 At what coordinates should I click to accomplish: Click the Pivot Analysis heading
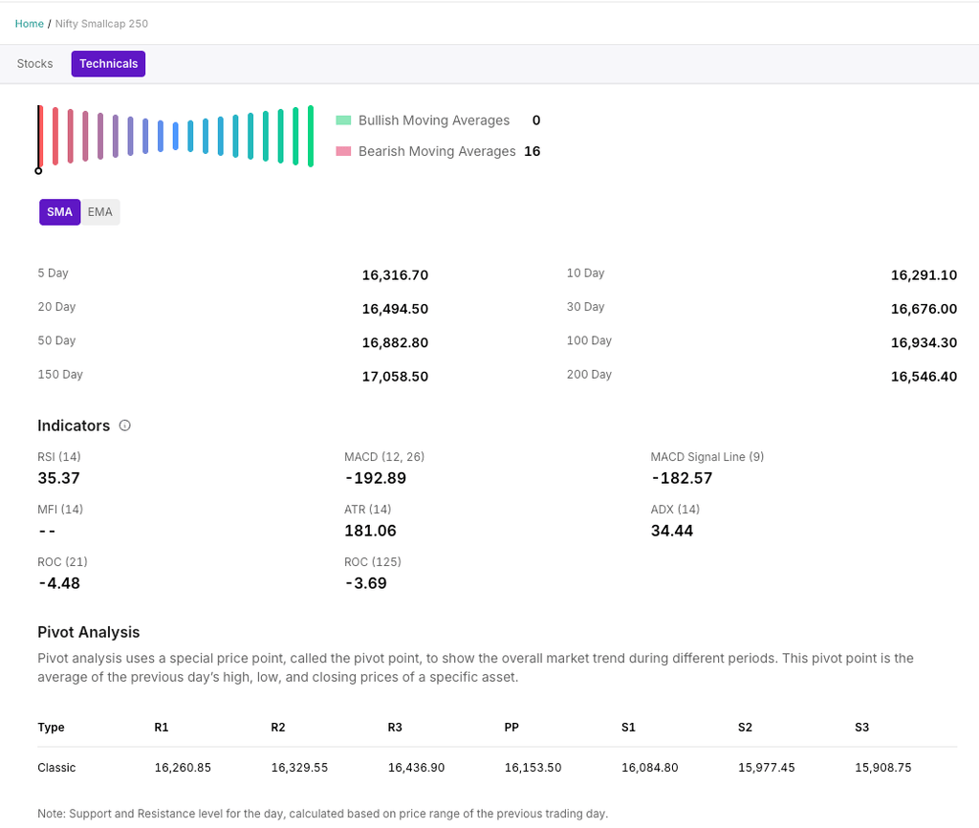[89, 632]
